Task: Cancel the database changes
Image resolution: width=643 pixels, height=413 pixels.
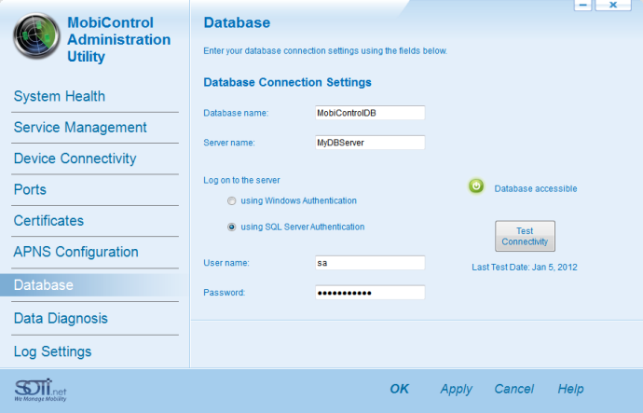Action: click(x=513, y=389)
